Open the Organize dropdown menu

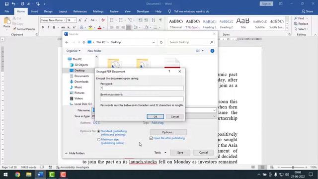click(73, 51)
